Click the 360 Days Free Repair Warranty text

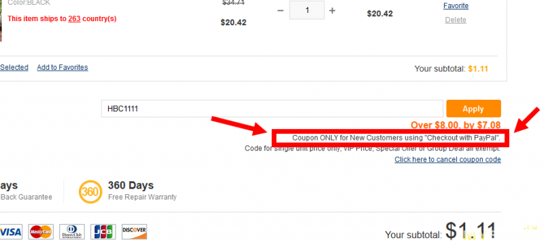(142, 191)
